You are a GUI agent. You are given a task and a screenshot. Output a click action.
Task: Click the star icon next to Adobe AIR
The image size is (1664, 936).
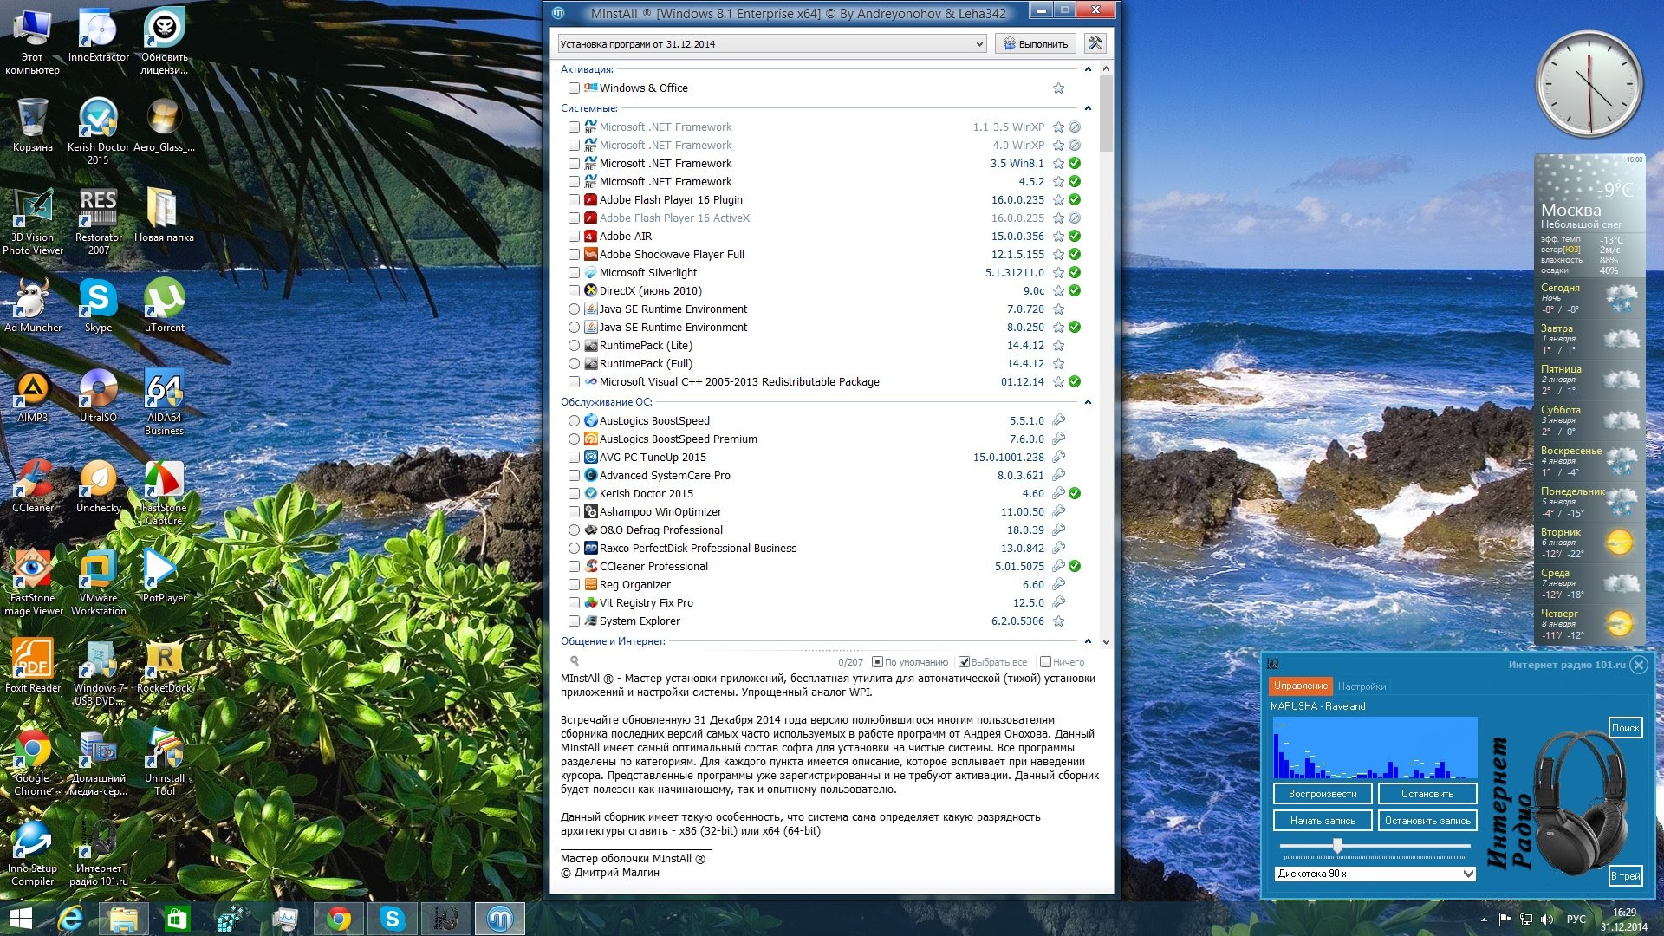(1058, 236)
